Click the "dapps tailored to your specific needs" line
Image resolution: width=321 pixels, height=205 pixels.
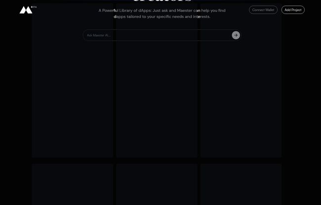pyautogui.click(x=149, y=17)
